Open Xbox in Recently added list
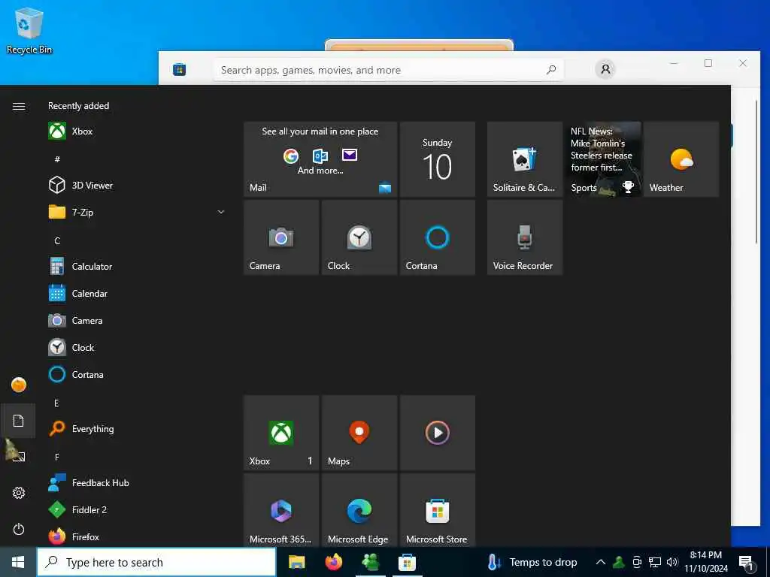Viewport: 770px width, 577px height. click(x=137, y=131)
